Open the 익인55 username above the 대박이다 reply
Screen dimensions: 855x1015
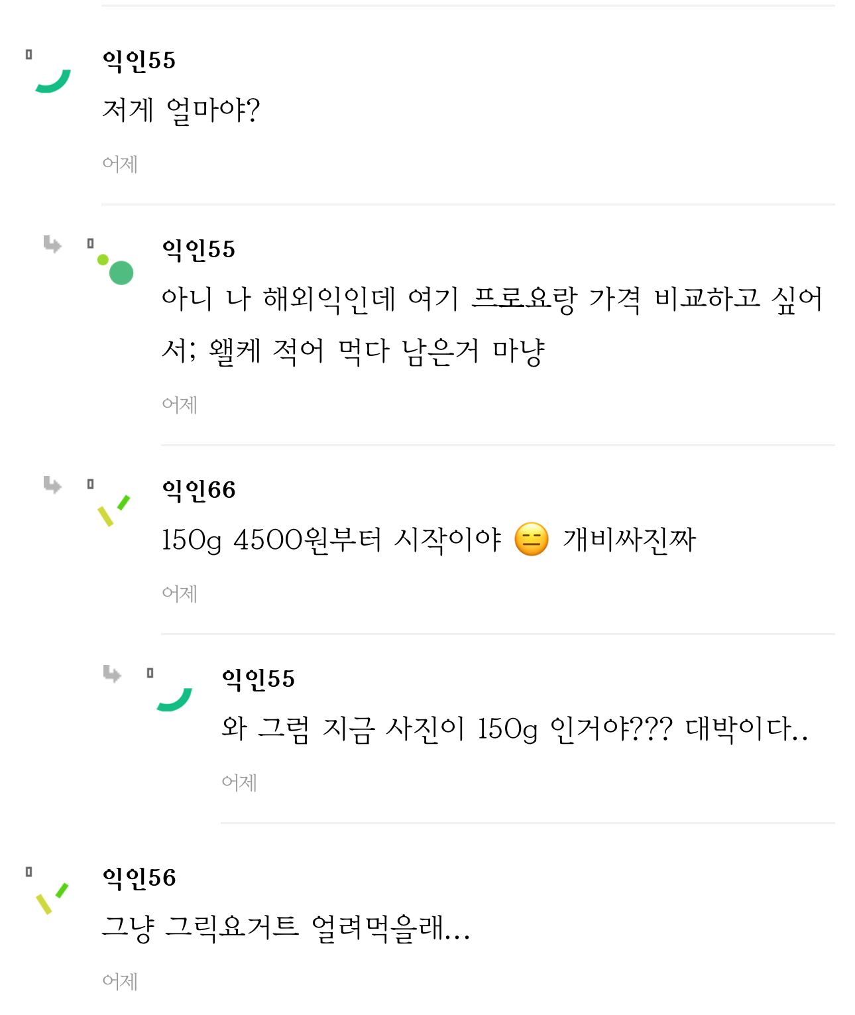click(x=258, y=679)
